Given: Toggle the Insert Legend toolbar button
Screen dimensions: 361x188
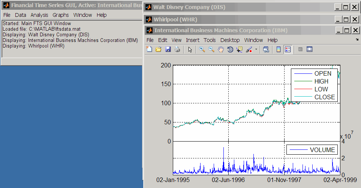Looking at the screenshot, I should click(288, 49).
